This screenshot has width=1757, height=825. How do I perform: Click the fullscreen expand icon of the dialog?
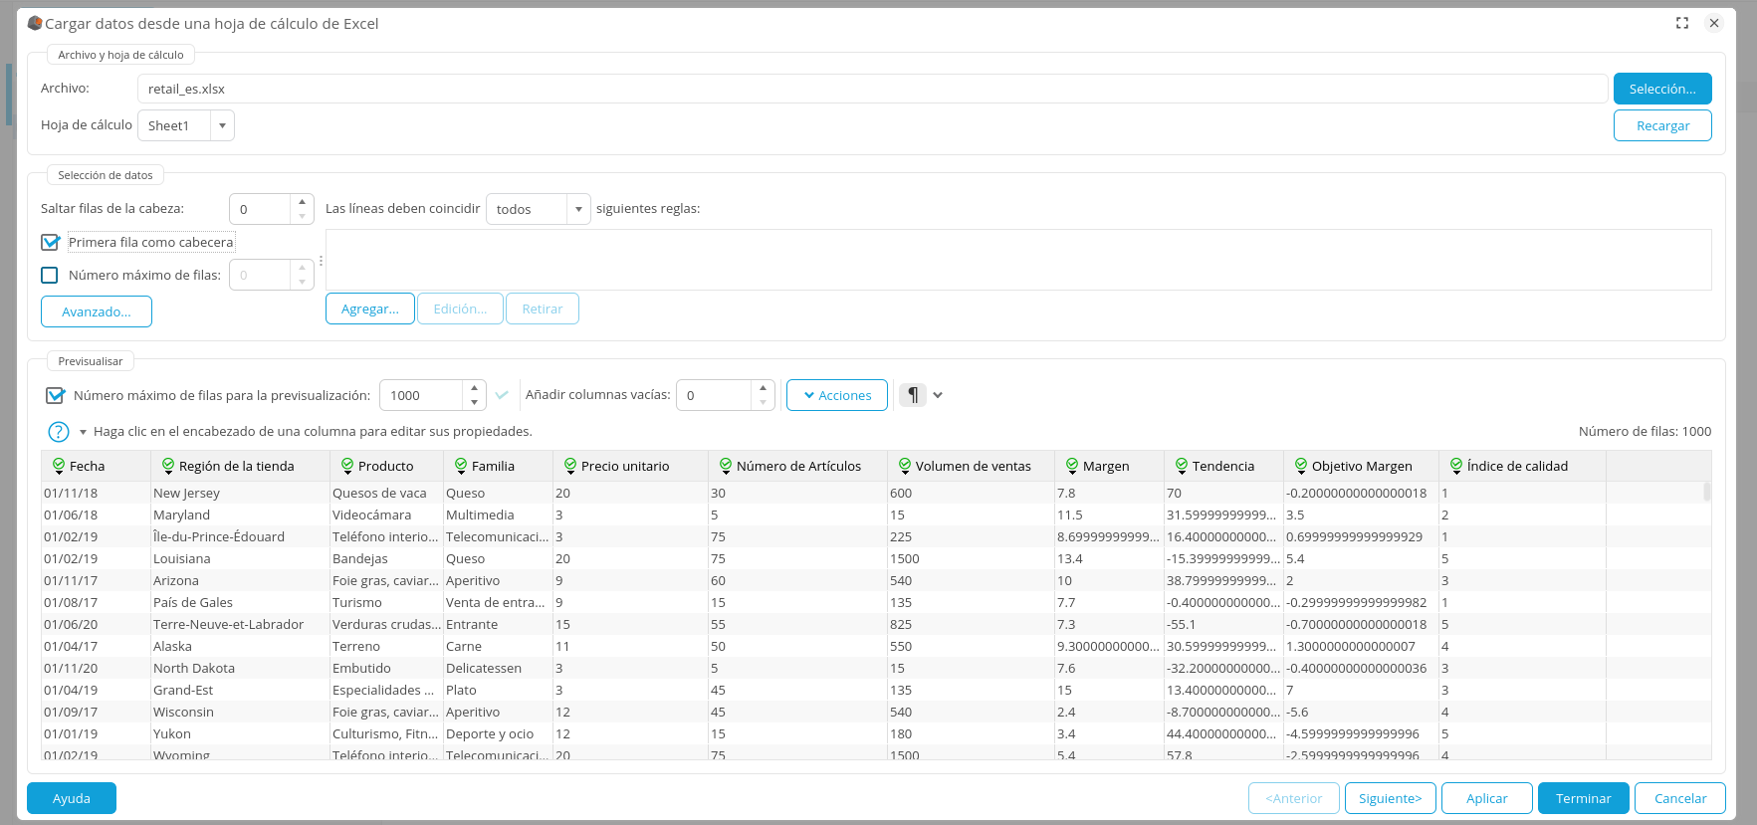[x=1682, y=23]
